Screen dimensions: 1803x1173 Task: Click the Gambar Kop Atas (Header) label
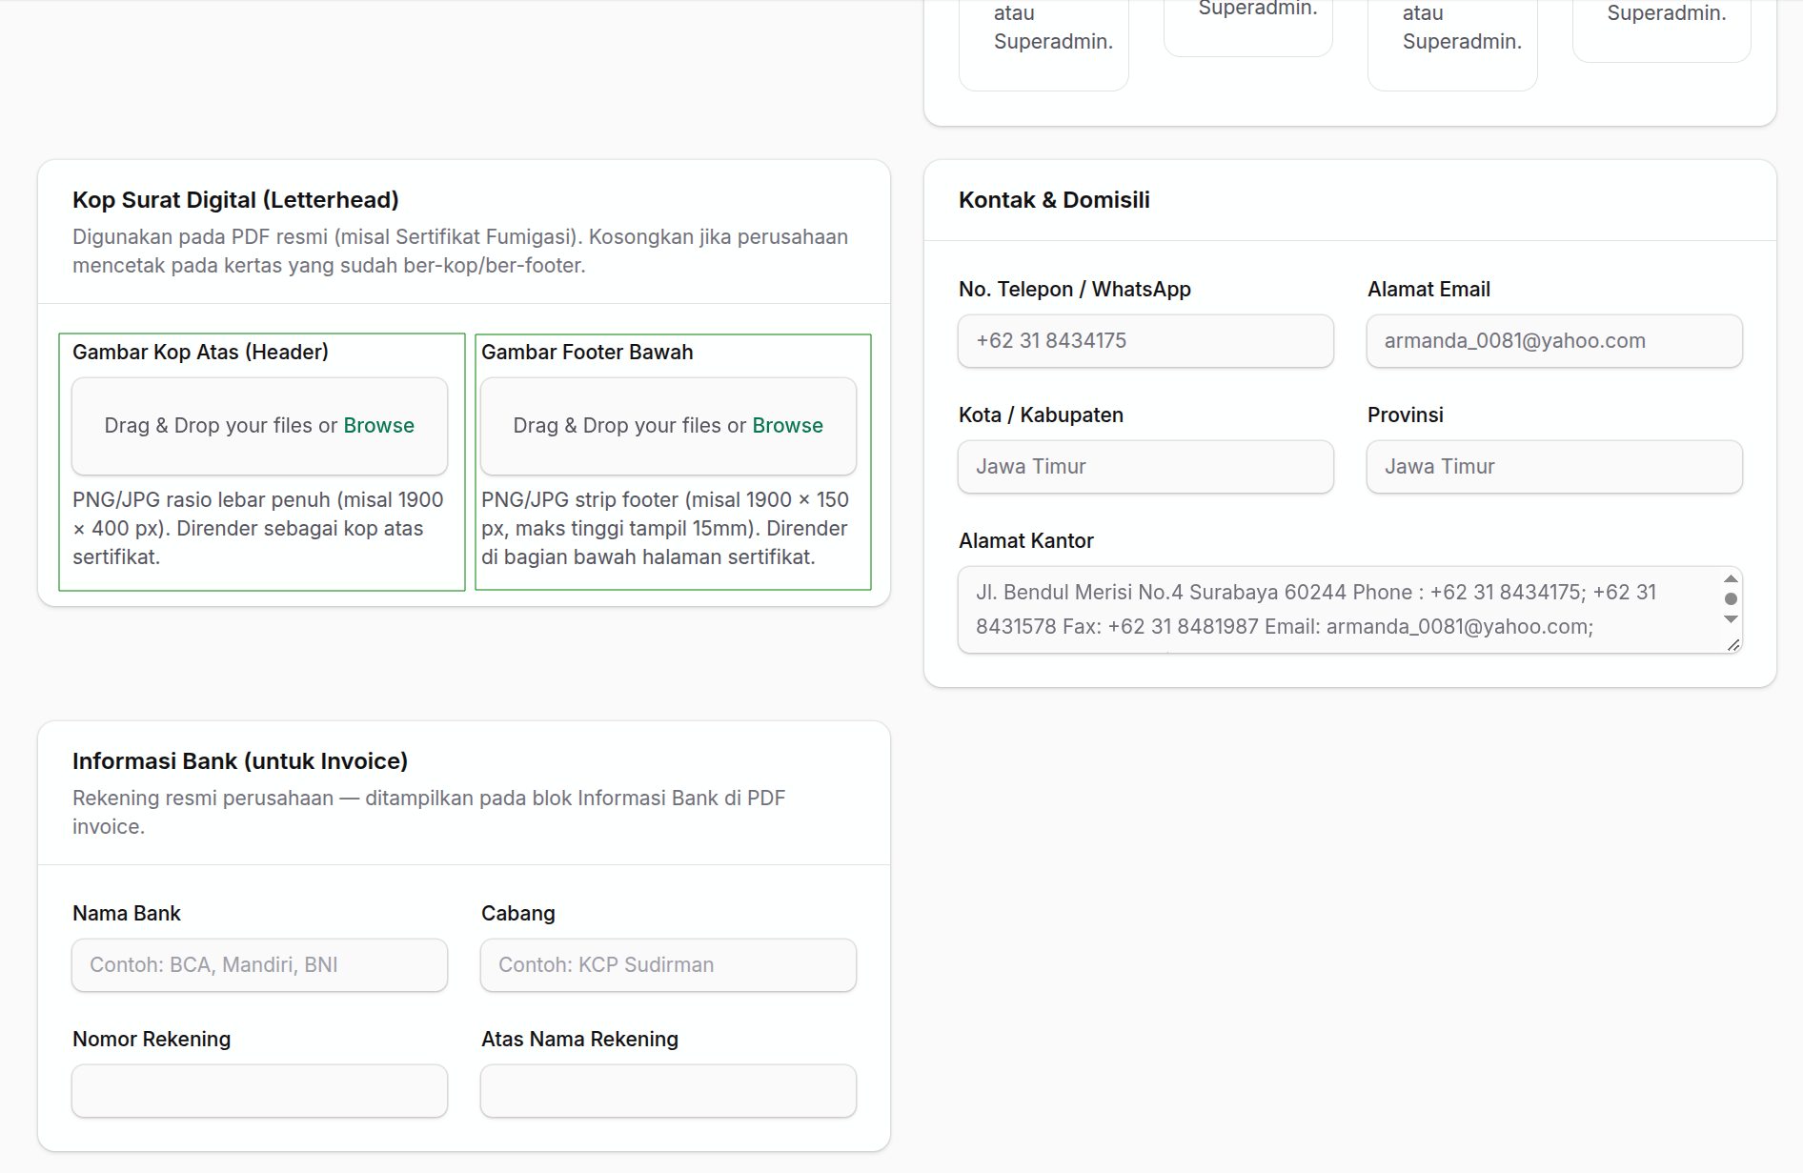[x=200, y=353]
